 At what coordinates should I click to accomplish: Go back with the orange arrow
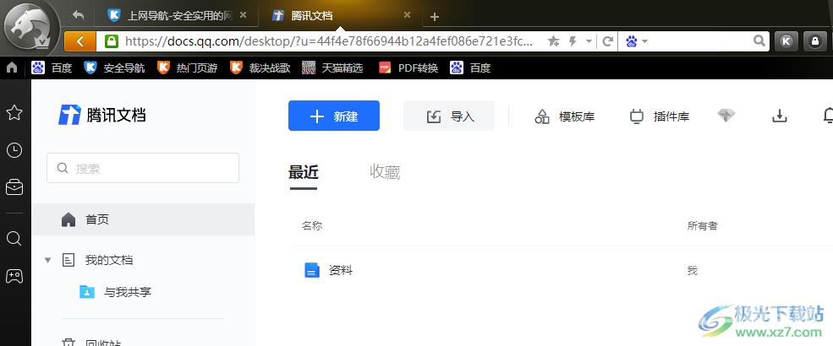tap(79, 41)
